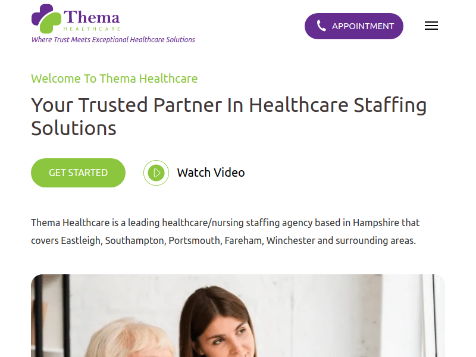The height and width of the screenshot is (357, 476).
Task: Play the video using green play icon
Action: pos(156,173)
